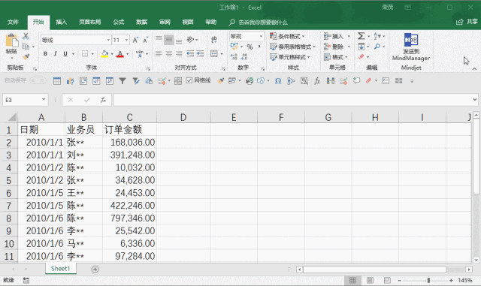Click the Share button

[467, 22]
